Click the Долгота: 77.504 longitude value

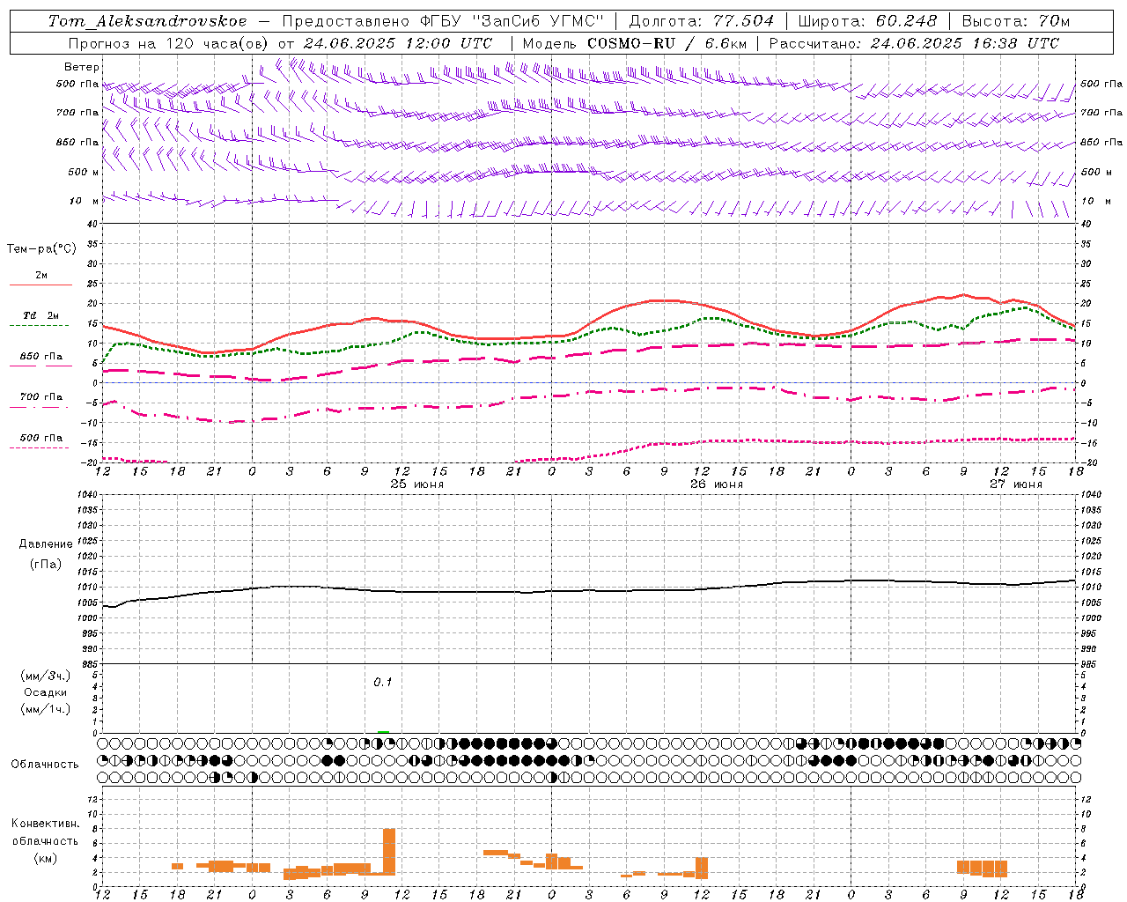[x=702, y=21]
